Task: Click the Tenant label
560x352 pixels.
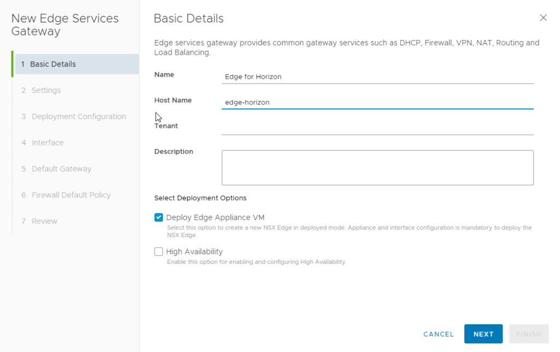Action: tap(166, 126)
